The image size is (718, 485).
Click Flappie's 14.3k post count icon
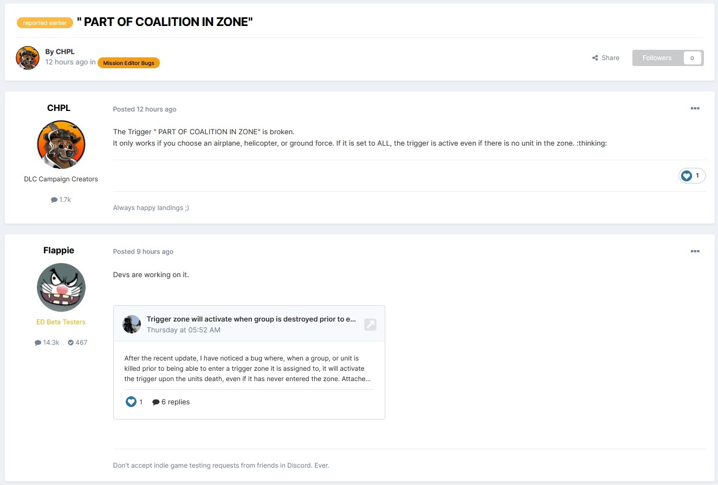38,343
